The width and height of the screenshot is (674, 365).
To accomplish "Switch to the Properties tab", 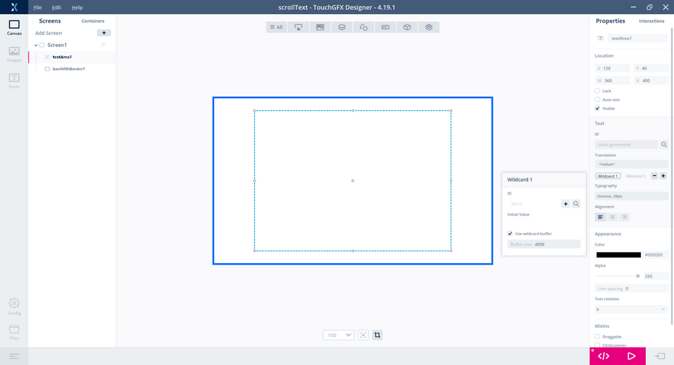I will pyautogui.click(x=610, y=20).
